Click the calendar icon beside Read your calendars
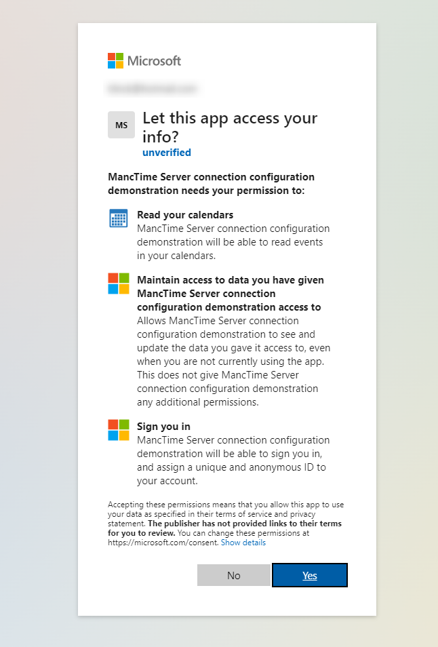 click(119, 218)
